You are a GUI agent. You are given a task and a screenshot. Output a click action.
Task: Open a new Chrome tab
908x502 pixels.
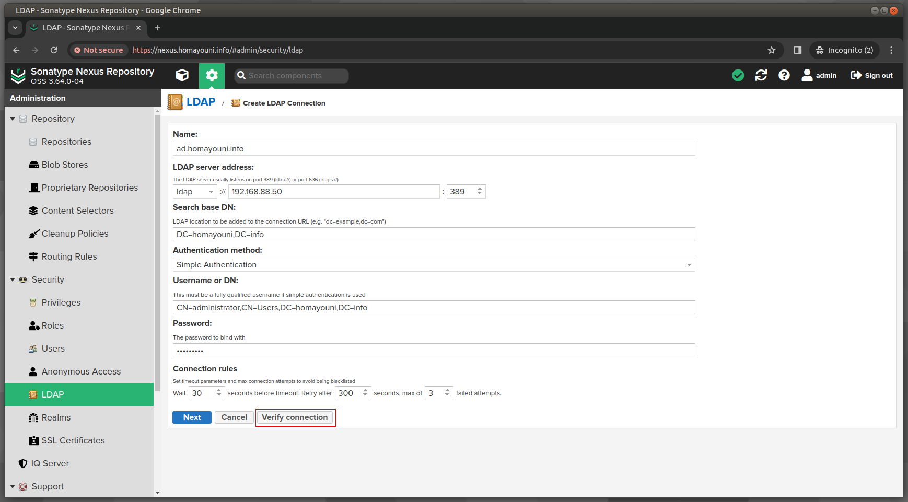tap(157, 28)
